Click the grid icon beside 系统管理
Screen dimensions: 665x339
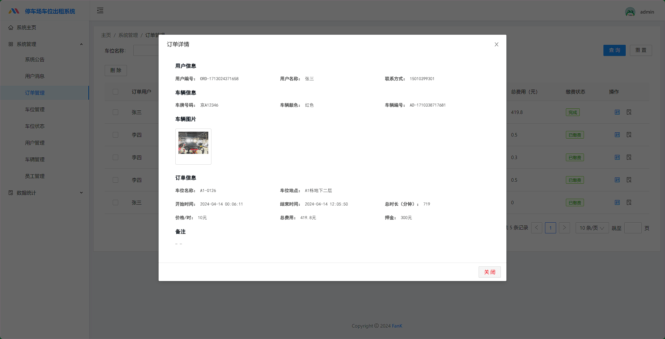click(x=11, y=44)
